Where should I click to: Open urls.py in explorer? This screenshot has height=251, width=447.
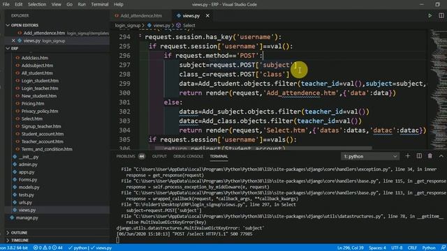pos(25,202)
